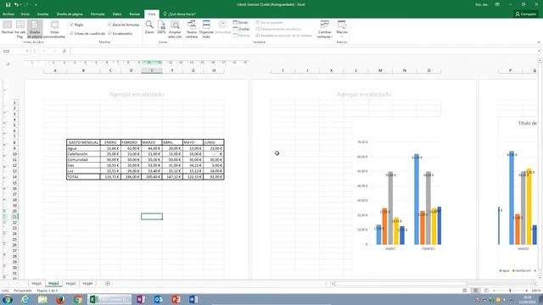Open PowerPoint from the taskbar
543x305 pixels.
pyautogui.click(x=176, y=299)
